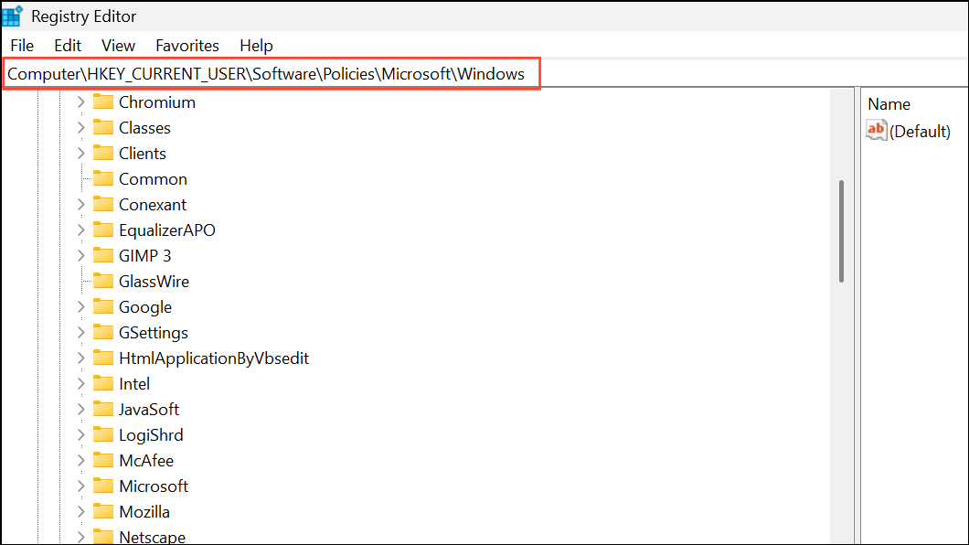Click the McAfee folder icon
The width and height of the screenshot is (969, 545).
tap(103, 460)
